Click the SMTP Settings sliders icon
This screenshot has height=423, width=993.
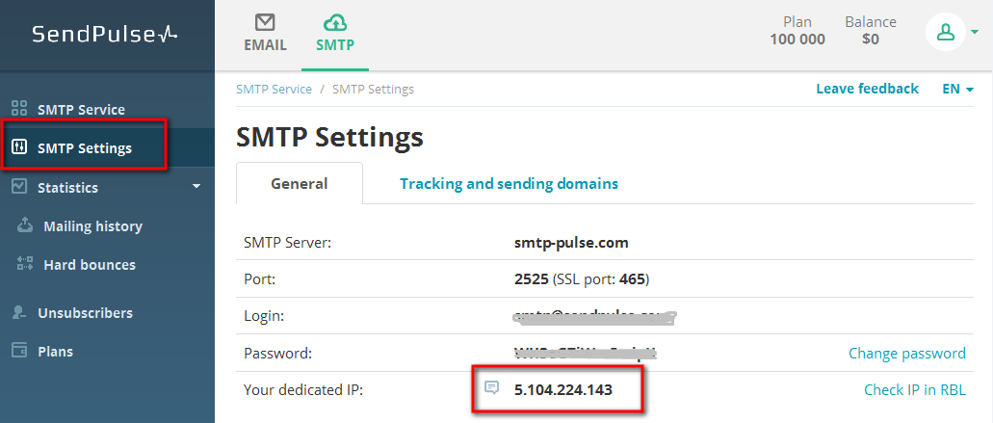[x=19, y=148]
